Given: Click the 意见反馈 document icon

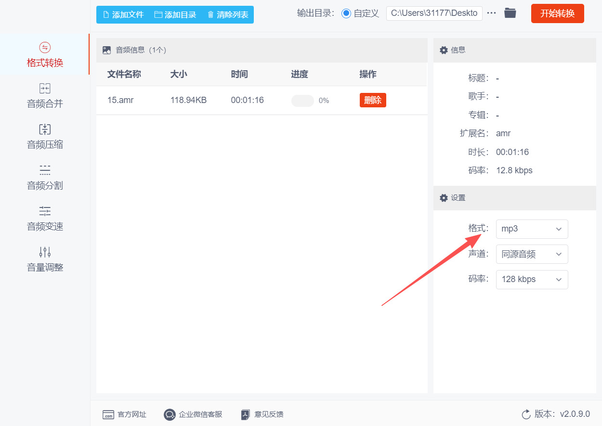Looking at the screenshot, I should pos(246,414).
